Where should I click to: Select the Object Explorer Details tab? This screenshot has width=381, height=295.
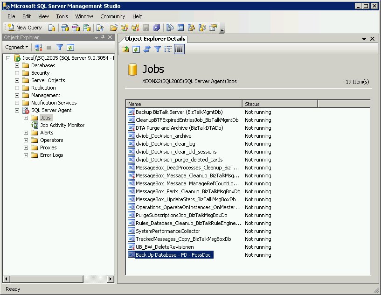pyautogui.click(x=155, y=39)
